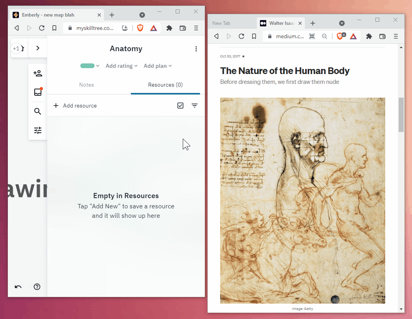Open Brave Rewards triangle in Medium window
The height and width of the screenshot is (319, 412).
tap(353, 36)
